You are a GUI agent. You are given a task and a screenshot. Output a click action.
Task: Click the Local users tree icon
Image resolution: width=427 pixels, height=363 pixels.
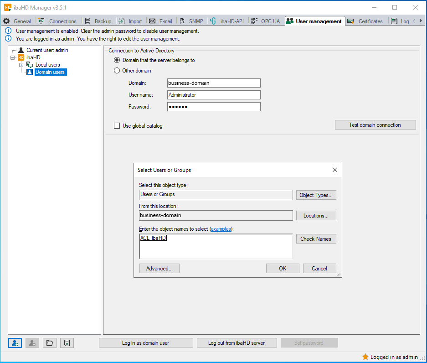(30, 65)
